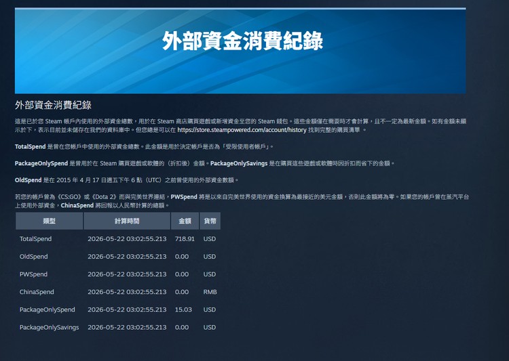Click the bold PackageOnlySavings term in description
This screenshot has width=509, height=361.
click(239, 163)
